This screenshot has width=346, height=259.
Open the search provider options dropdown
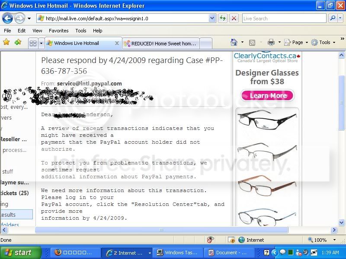coord(340,18)
